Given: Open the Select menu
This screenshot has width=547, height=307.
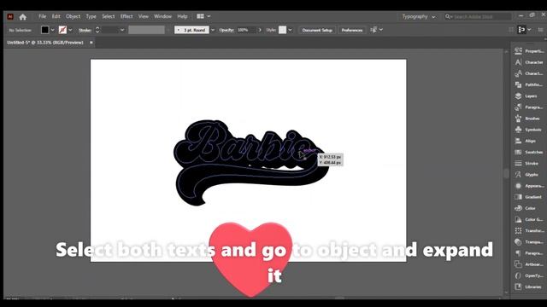Looking at the screenshot, I should (x=109, y=16).
